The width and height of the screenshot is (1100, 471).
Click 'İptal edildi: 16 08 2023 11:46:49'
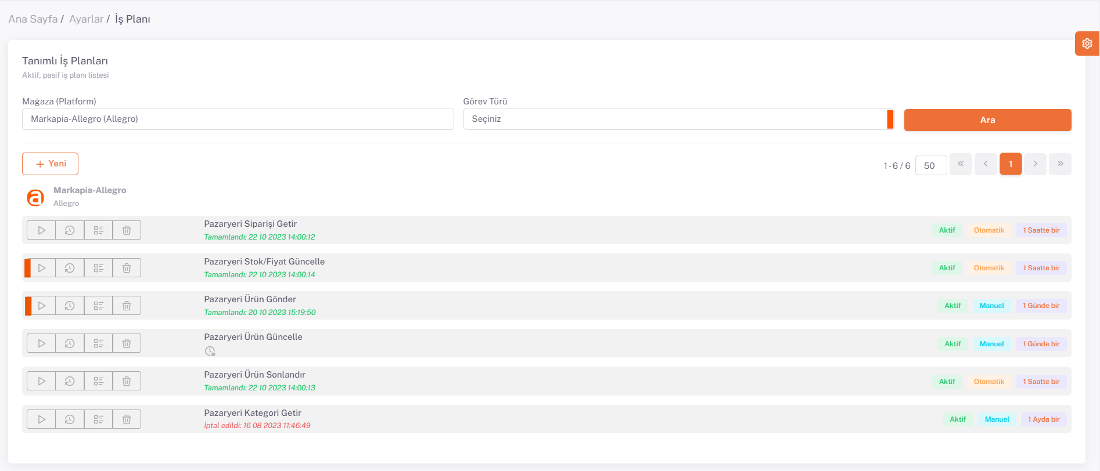[257, 426]
